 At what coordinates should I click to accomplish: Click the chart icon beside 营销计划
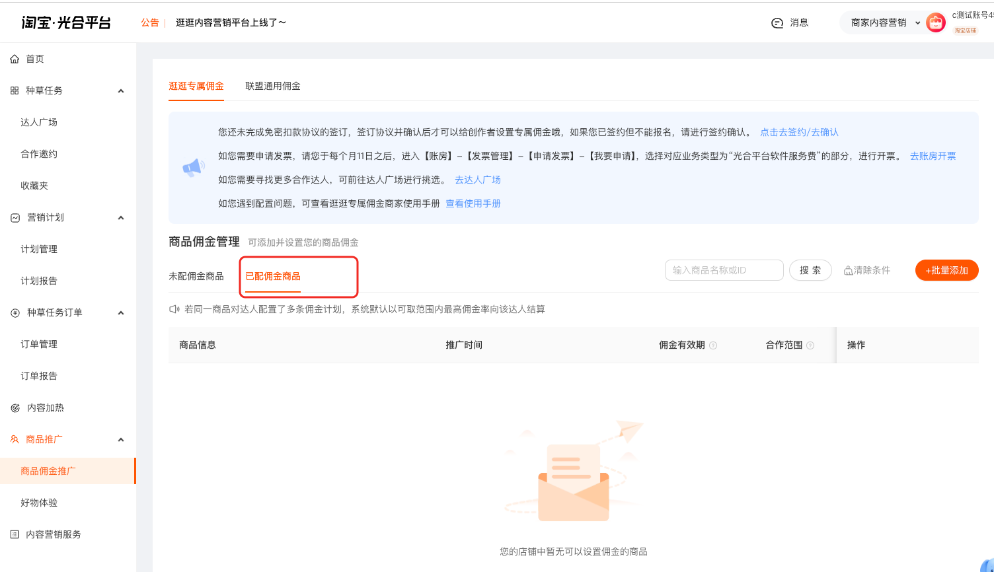(15, 217)
